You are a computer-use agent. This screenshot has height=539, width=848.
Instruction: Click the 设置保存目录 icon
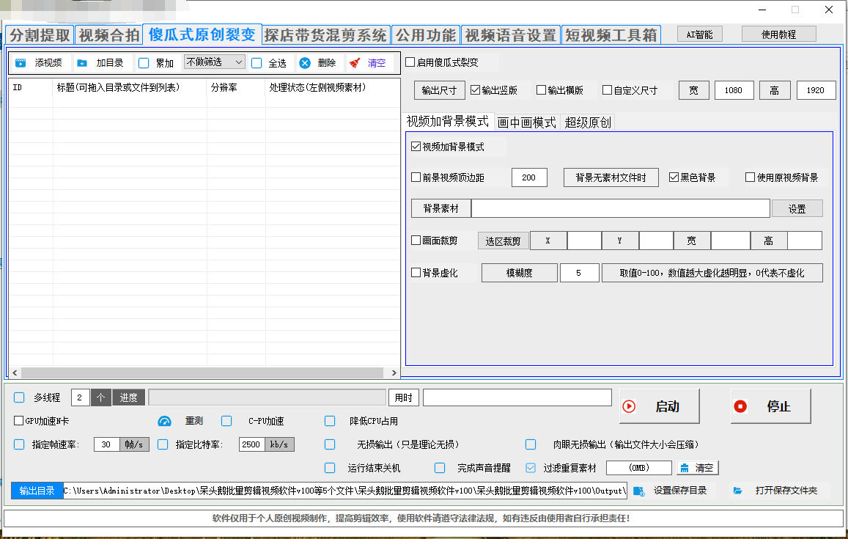(x=638, y=491)
